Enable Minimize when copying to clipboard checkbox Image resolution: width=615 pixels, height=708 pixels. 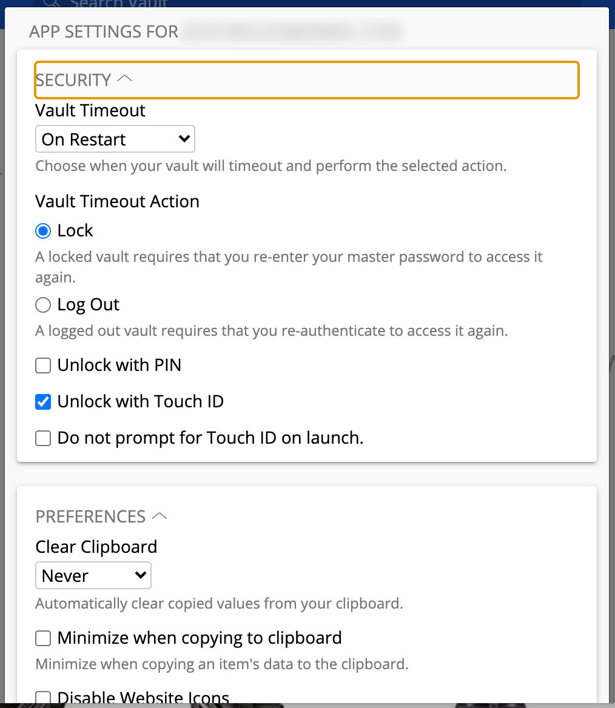(x=43, y=638)
